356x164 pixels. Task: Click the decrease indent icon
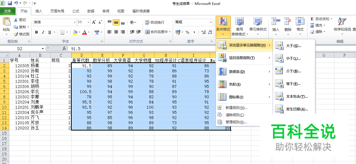click(132, 32)
